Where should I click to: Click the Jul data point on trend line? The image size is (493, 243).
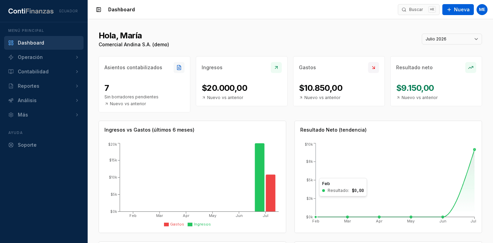click(475, 149)
